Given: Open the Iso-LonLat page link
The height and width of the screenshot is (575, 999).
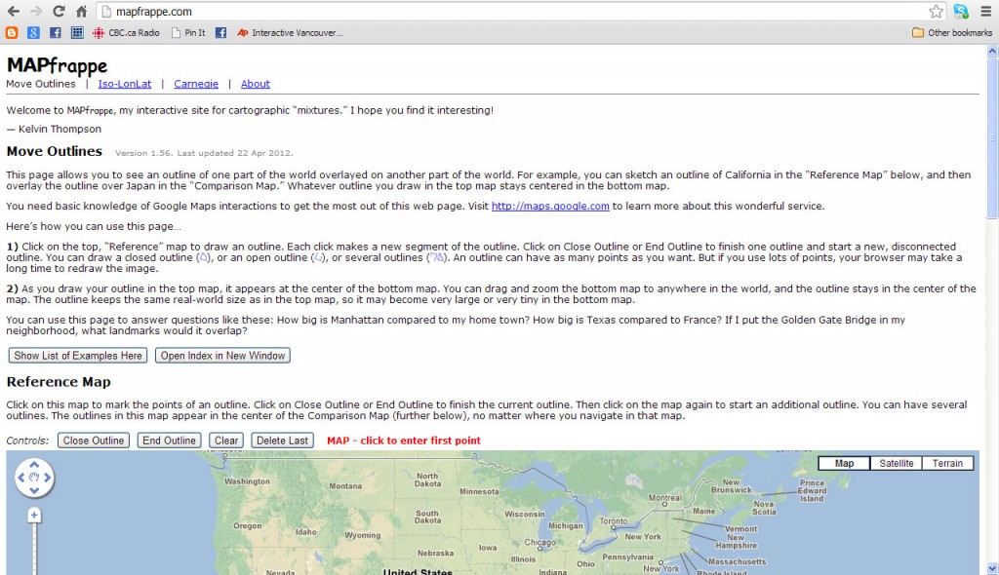Looking at the screenshot, I should pyautogui.click(x=125, y=84).
